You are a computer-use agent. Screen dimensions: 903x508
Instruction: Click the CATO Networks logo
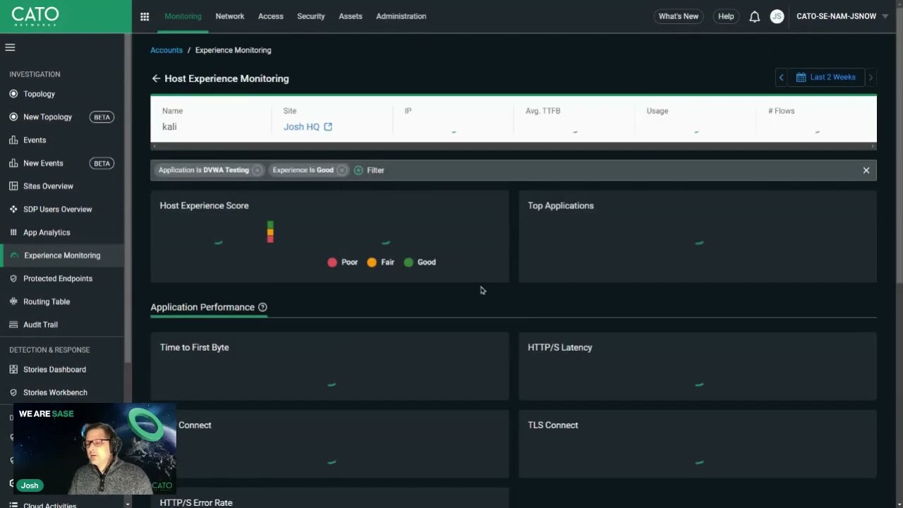(35, 16)
